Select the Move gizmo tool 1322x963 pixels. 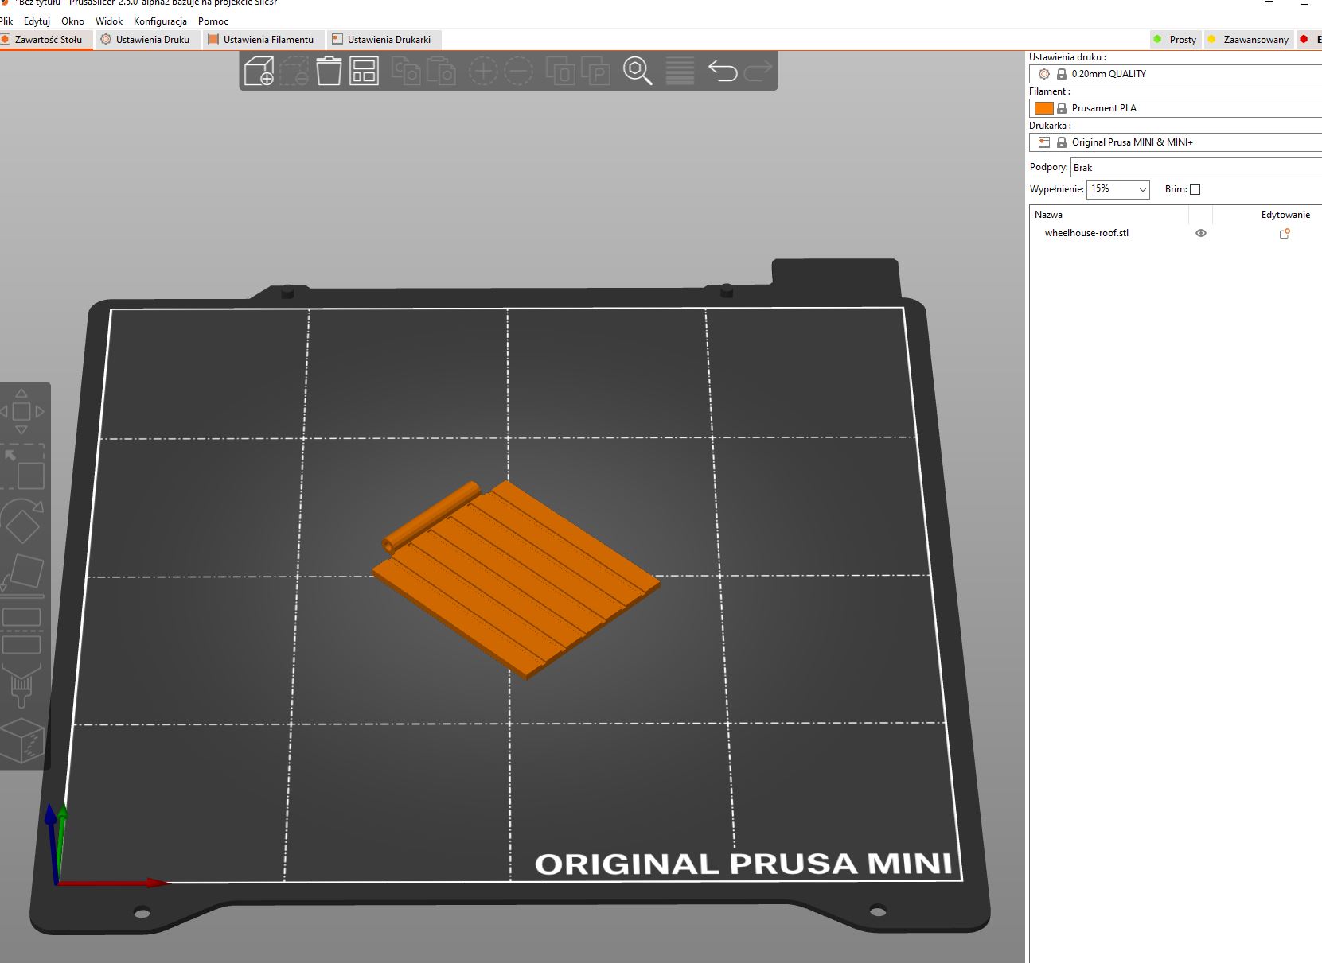pos(21,411)
